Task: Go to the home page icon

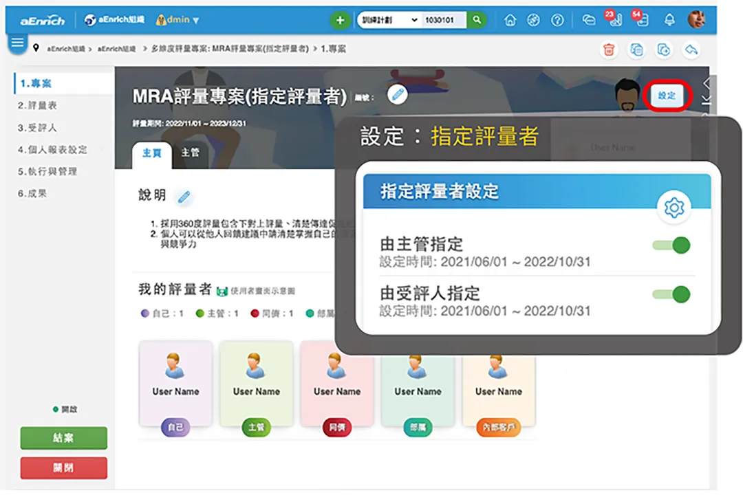Action: click(510, 21)
